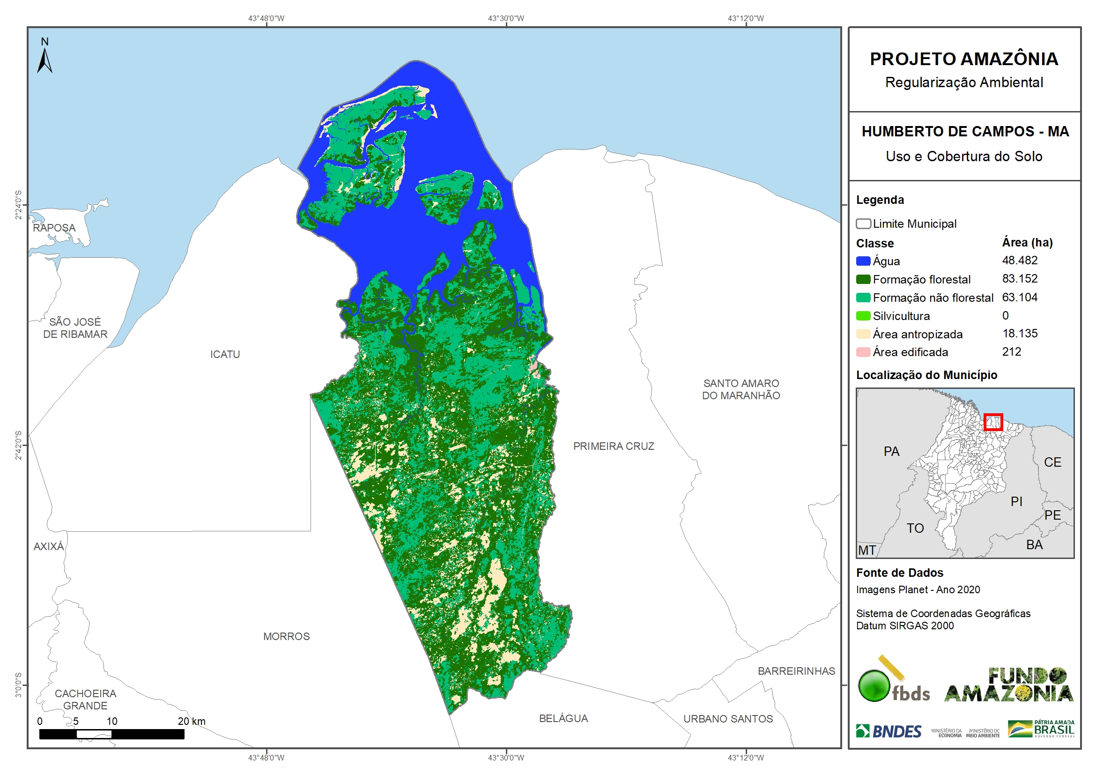Click the PRIMEIRA CRUZ municipality label
Screen dimensions: 1096x775
614,446
